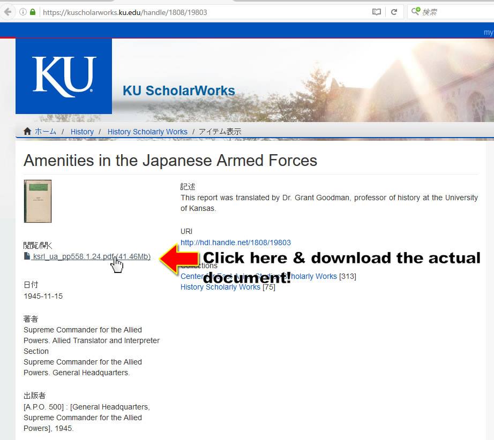The image size is (494, 440).
Task: Open History Scholarly Works breadcrumb
Action: tap(147, 132)
